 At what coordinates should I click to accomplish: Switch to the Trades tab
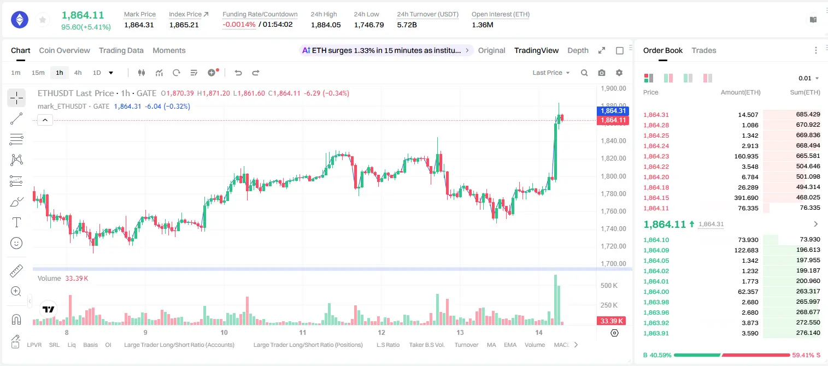point(703,50)
